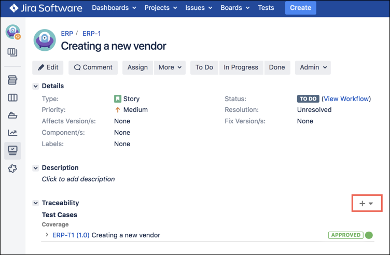Open the Tests monitor icon in sidebar
This screenshot has height=255, width=390.
click(x=12, y=150)
